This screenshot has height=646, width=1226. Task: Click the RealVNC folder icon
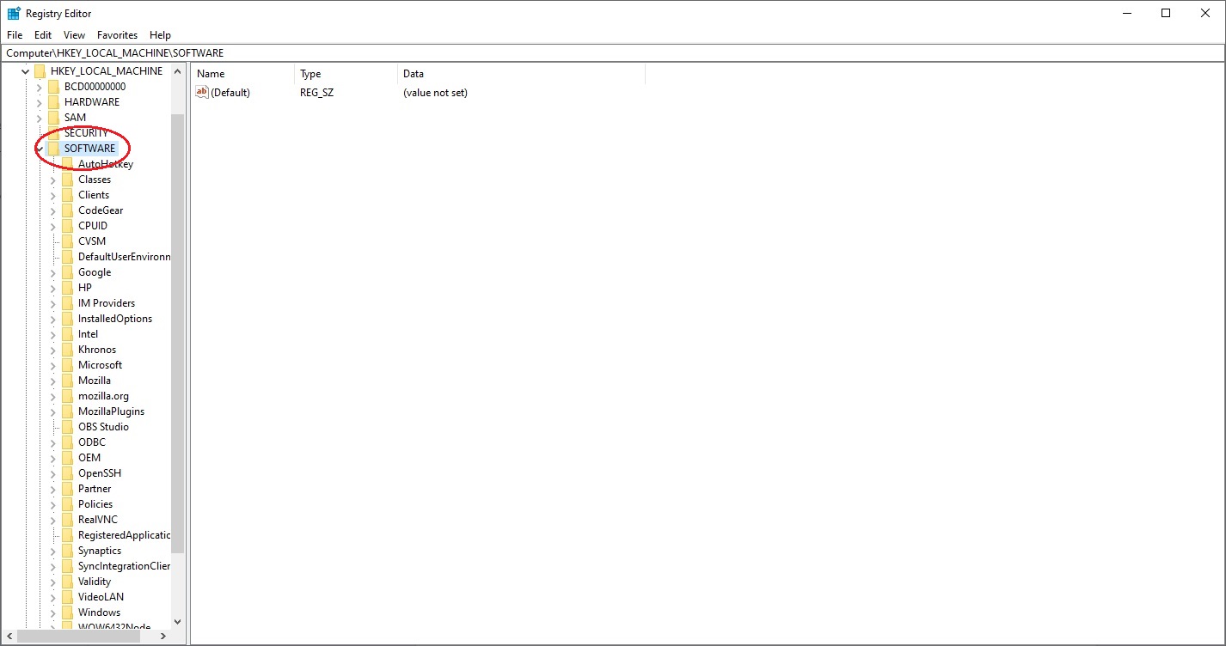click(x=67, y=520)
